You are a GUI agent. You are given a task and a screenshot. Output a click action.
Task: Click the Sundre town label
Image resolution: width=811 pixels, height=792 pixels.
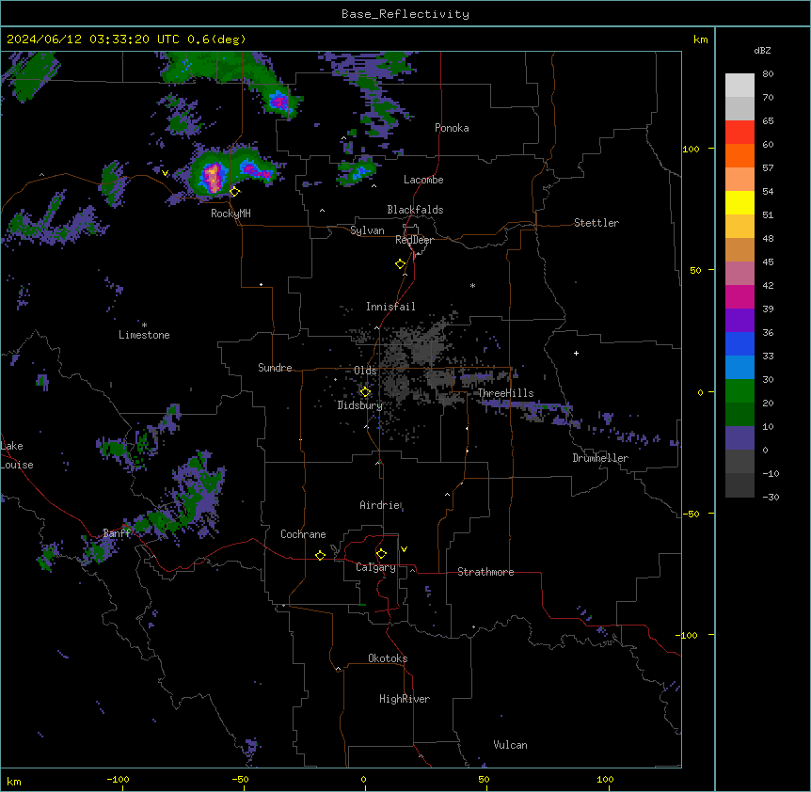pos(275,368)
